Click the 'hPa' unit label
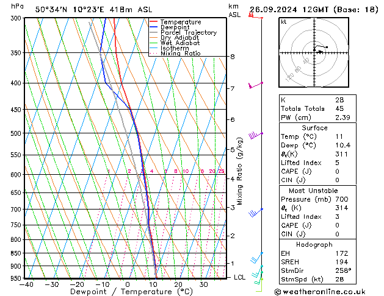 17,6
